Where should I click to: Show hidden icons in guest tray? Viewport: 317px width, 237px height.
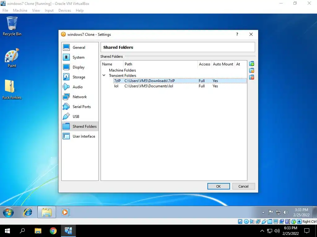point(263,212)
